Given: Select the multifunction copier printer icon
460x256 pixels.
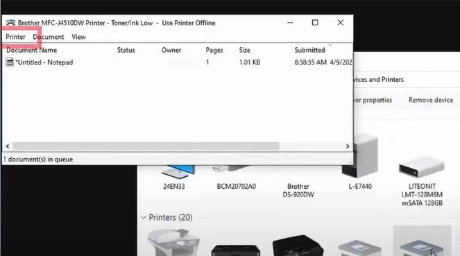Looking at the screenshot, I should (174, 243).
